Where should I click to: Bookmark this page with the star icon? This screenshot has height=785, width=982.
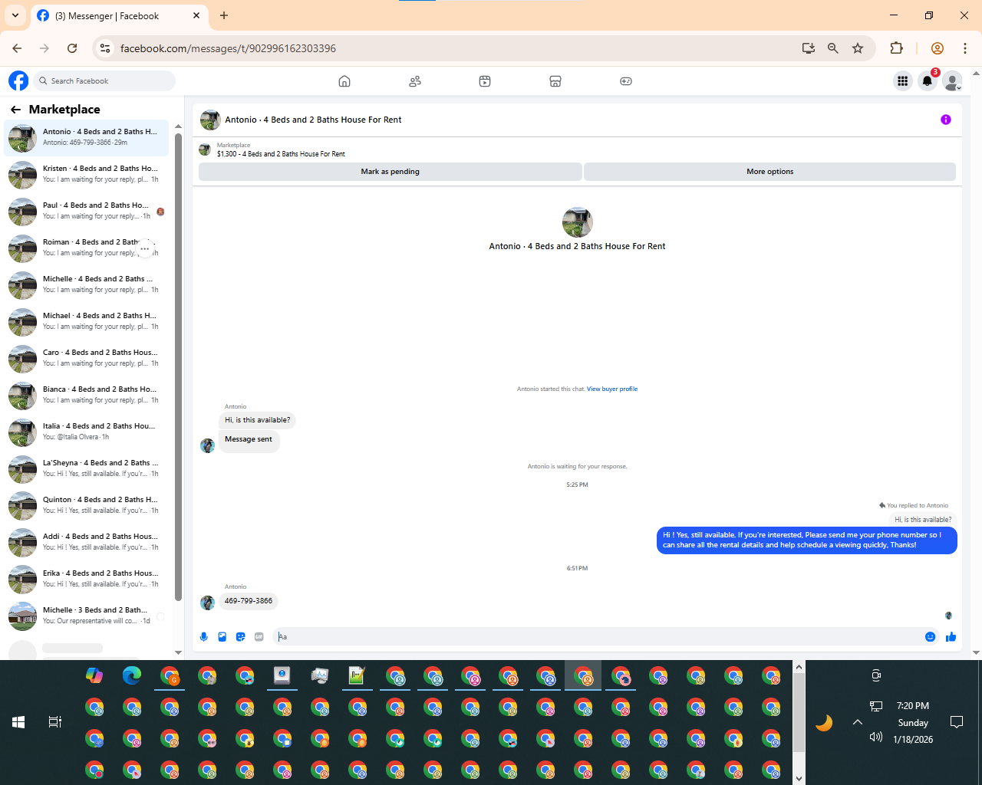click(x=858, y=48)
